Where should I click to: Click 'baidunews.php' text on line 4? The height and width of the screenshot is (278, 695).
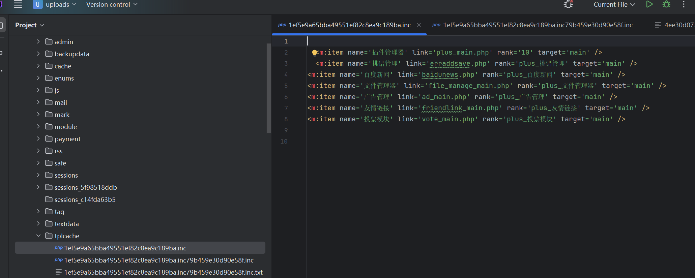click(x=448, y=75)
